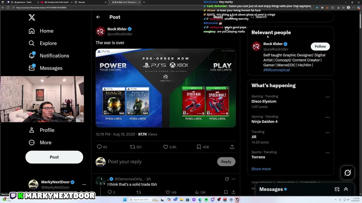Image resolution: width=362 pixels, height=203 pixels.
Task: Bookmark the post with 408 bookmarks
Action: (202, 147)
